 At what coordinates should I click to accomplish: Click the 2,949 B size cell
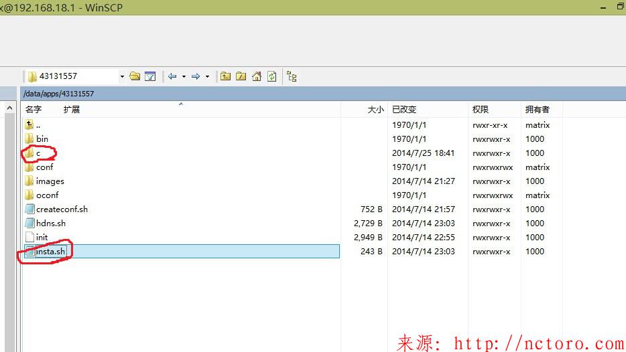point(368,237)
